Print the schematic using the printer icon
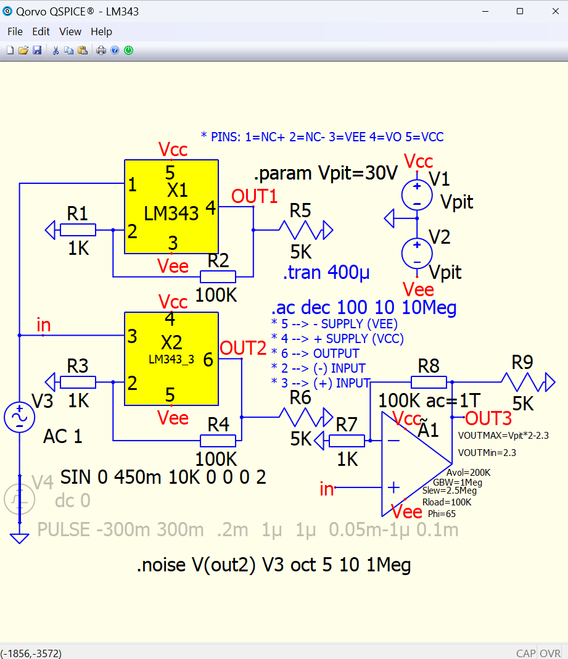The image size is (568, 659). tap(101, 51)
